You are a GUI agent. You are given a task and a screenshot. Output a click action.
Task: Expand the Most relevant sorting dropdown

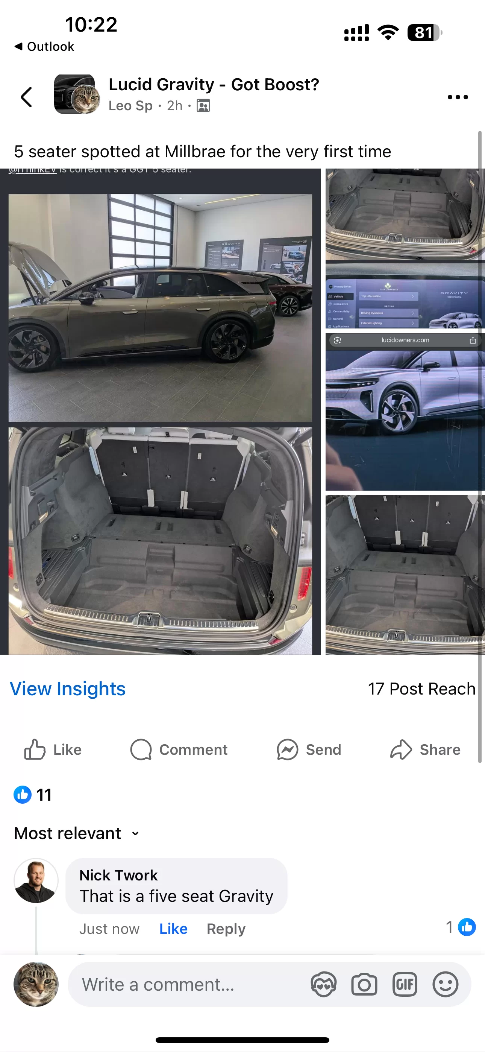point(77,833)
